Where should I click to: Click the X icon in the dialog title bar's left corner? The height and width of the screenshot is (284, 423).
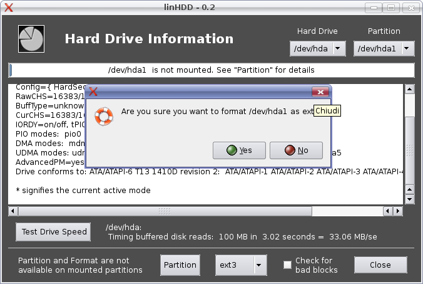pos(93,92)
